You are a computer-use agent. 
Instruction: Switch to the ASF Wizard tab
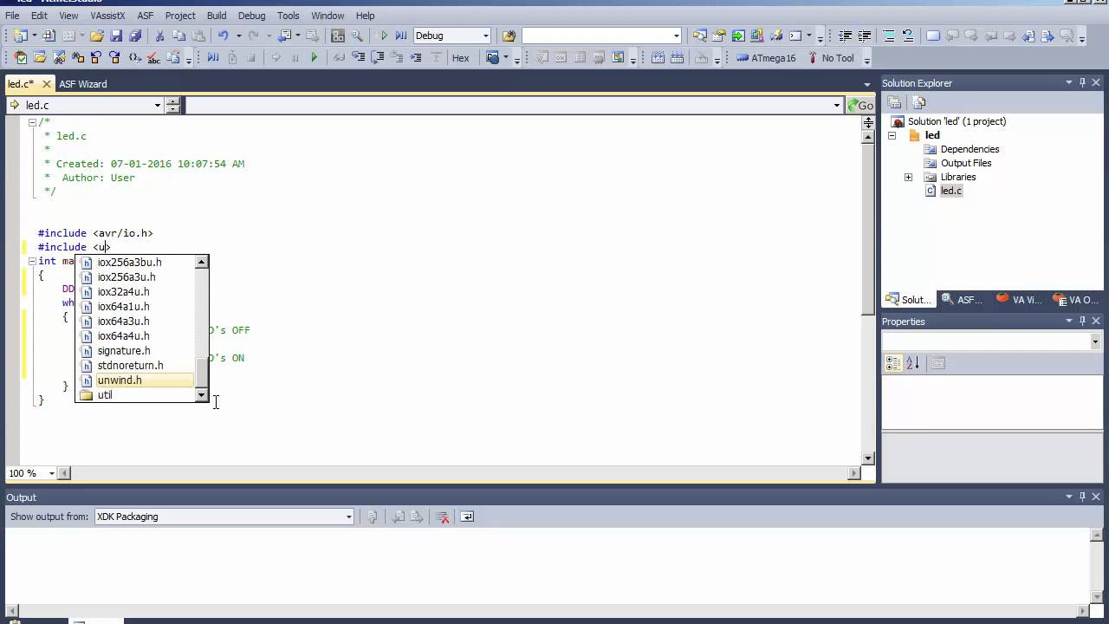[x=83, y=84]
